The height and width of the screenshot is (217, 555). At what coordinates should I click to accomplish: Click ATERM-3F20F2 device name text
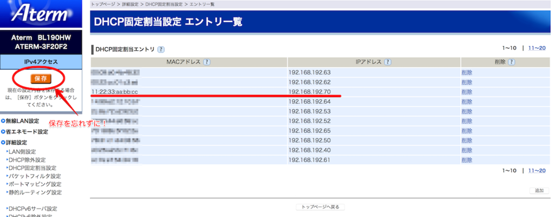point(41,46)
